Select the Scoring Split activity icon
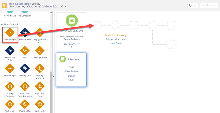 [x=25, y=69]
